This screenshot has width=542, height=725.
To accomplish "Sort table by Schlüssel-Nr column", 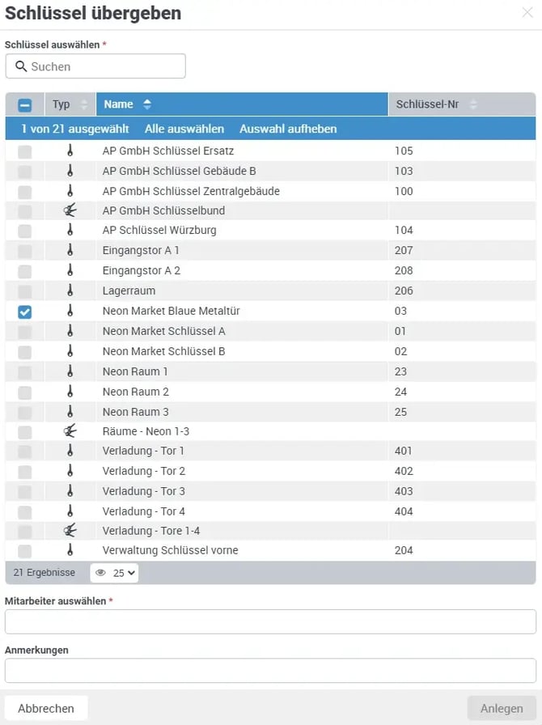I will click(x=462, y=104).
